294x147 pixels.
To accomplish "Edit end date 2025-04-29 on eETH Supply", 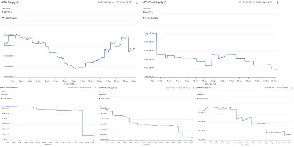I will pos(122,2).
